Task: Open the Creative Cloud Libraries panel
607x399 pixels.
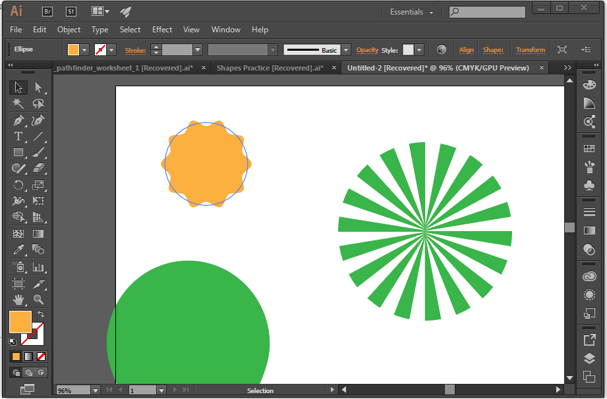Action: coord(589,276)
